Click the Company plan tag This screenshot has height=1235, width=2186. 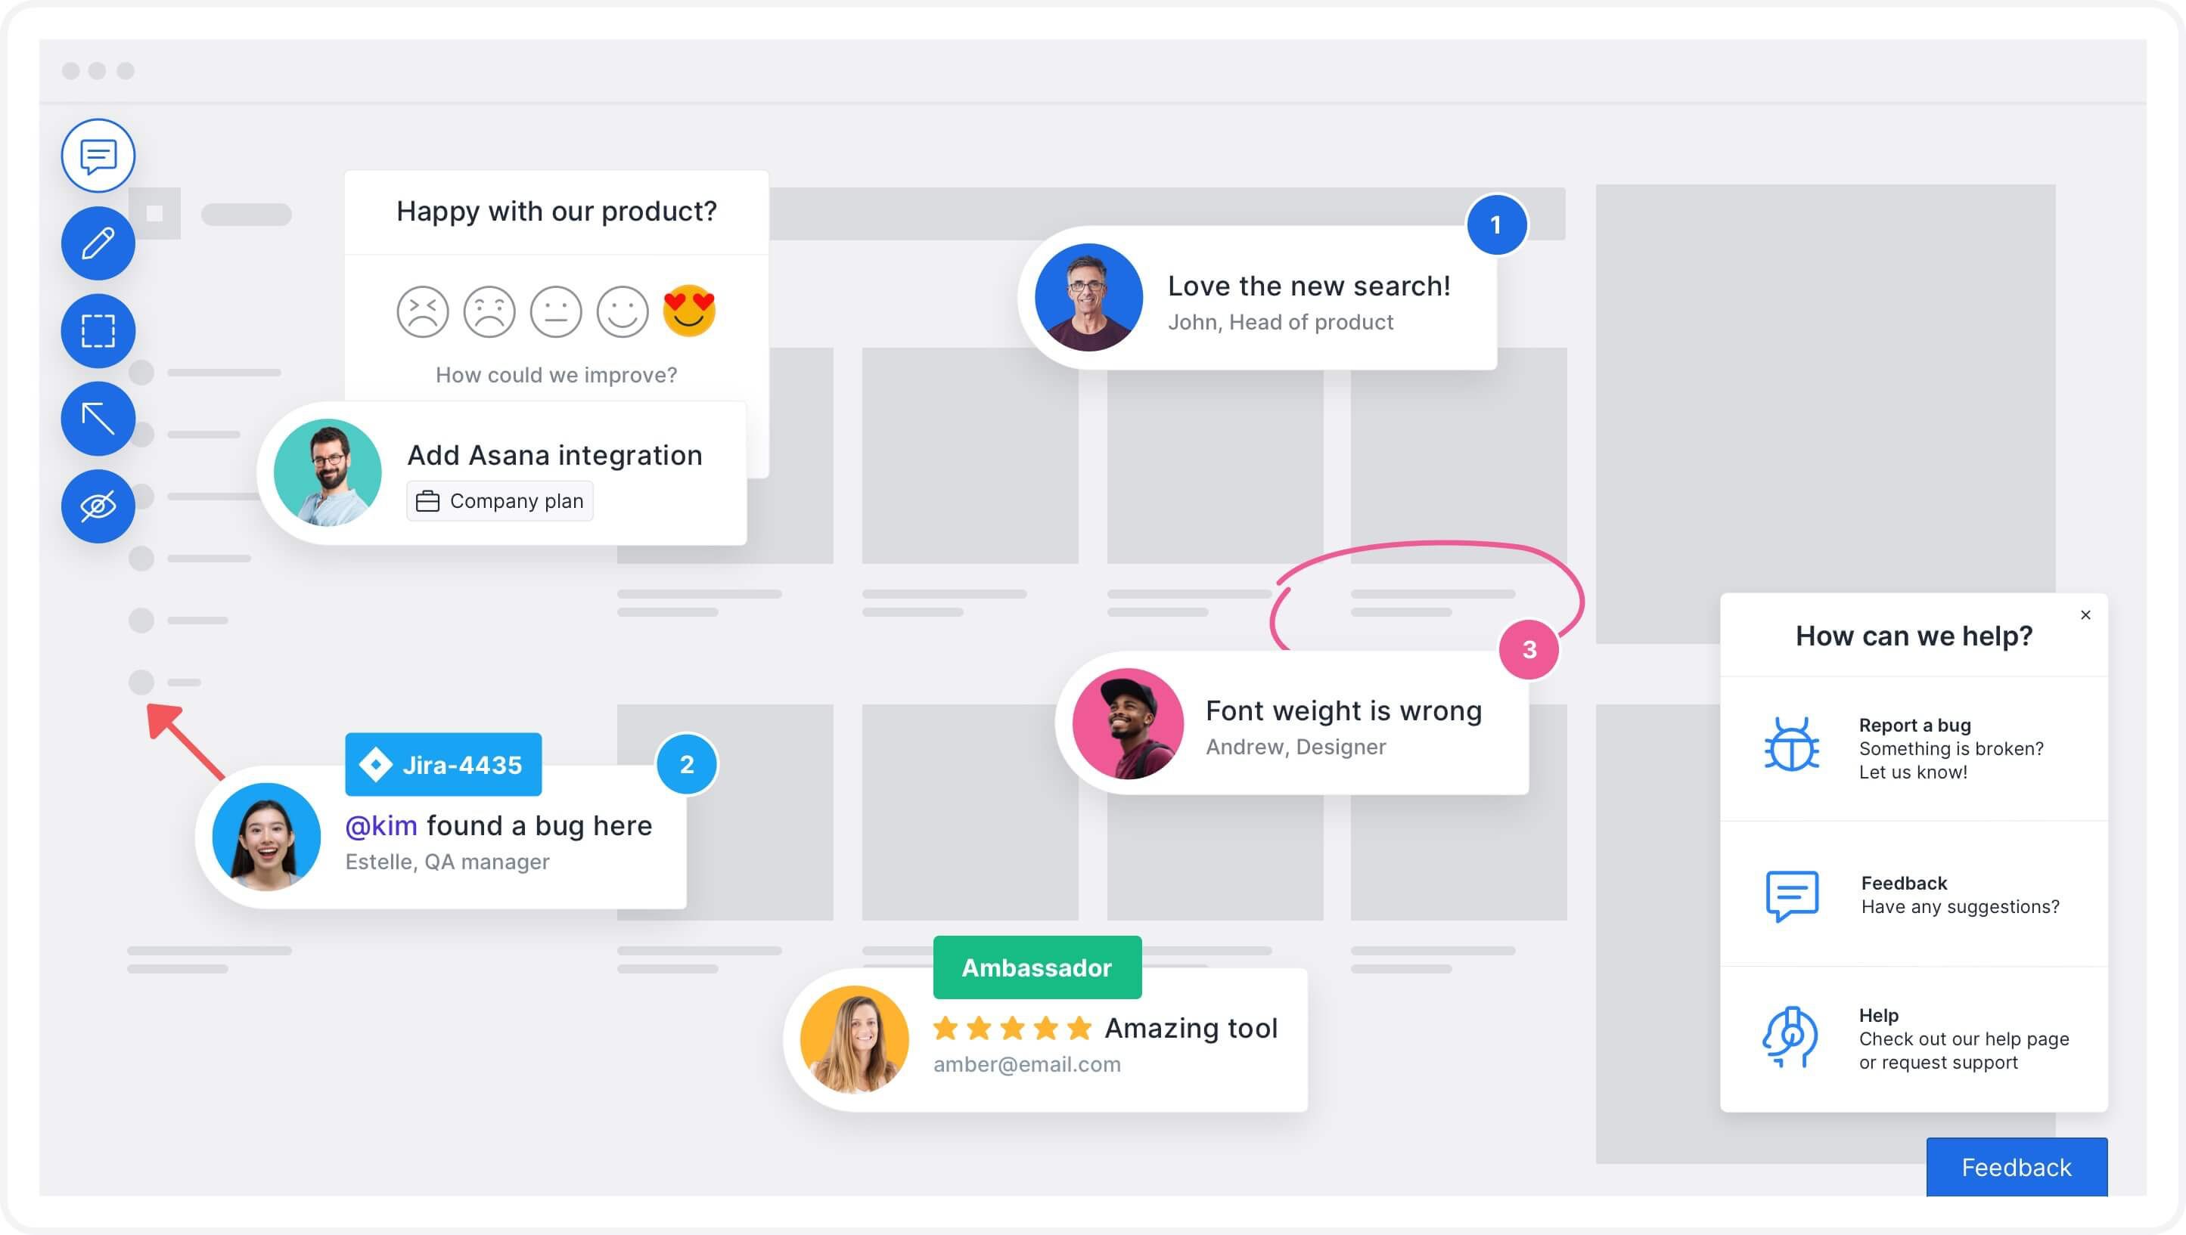click(x=500, y=501)
